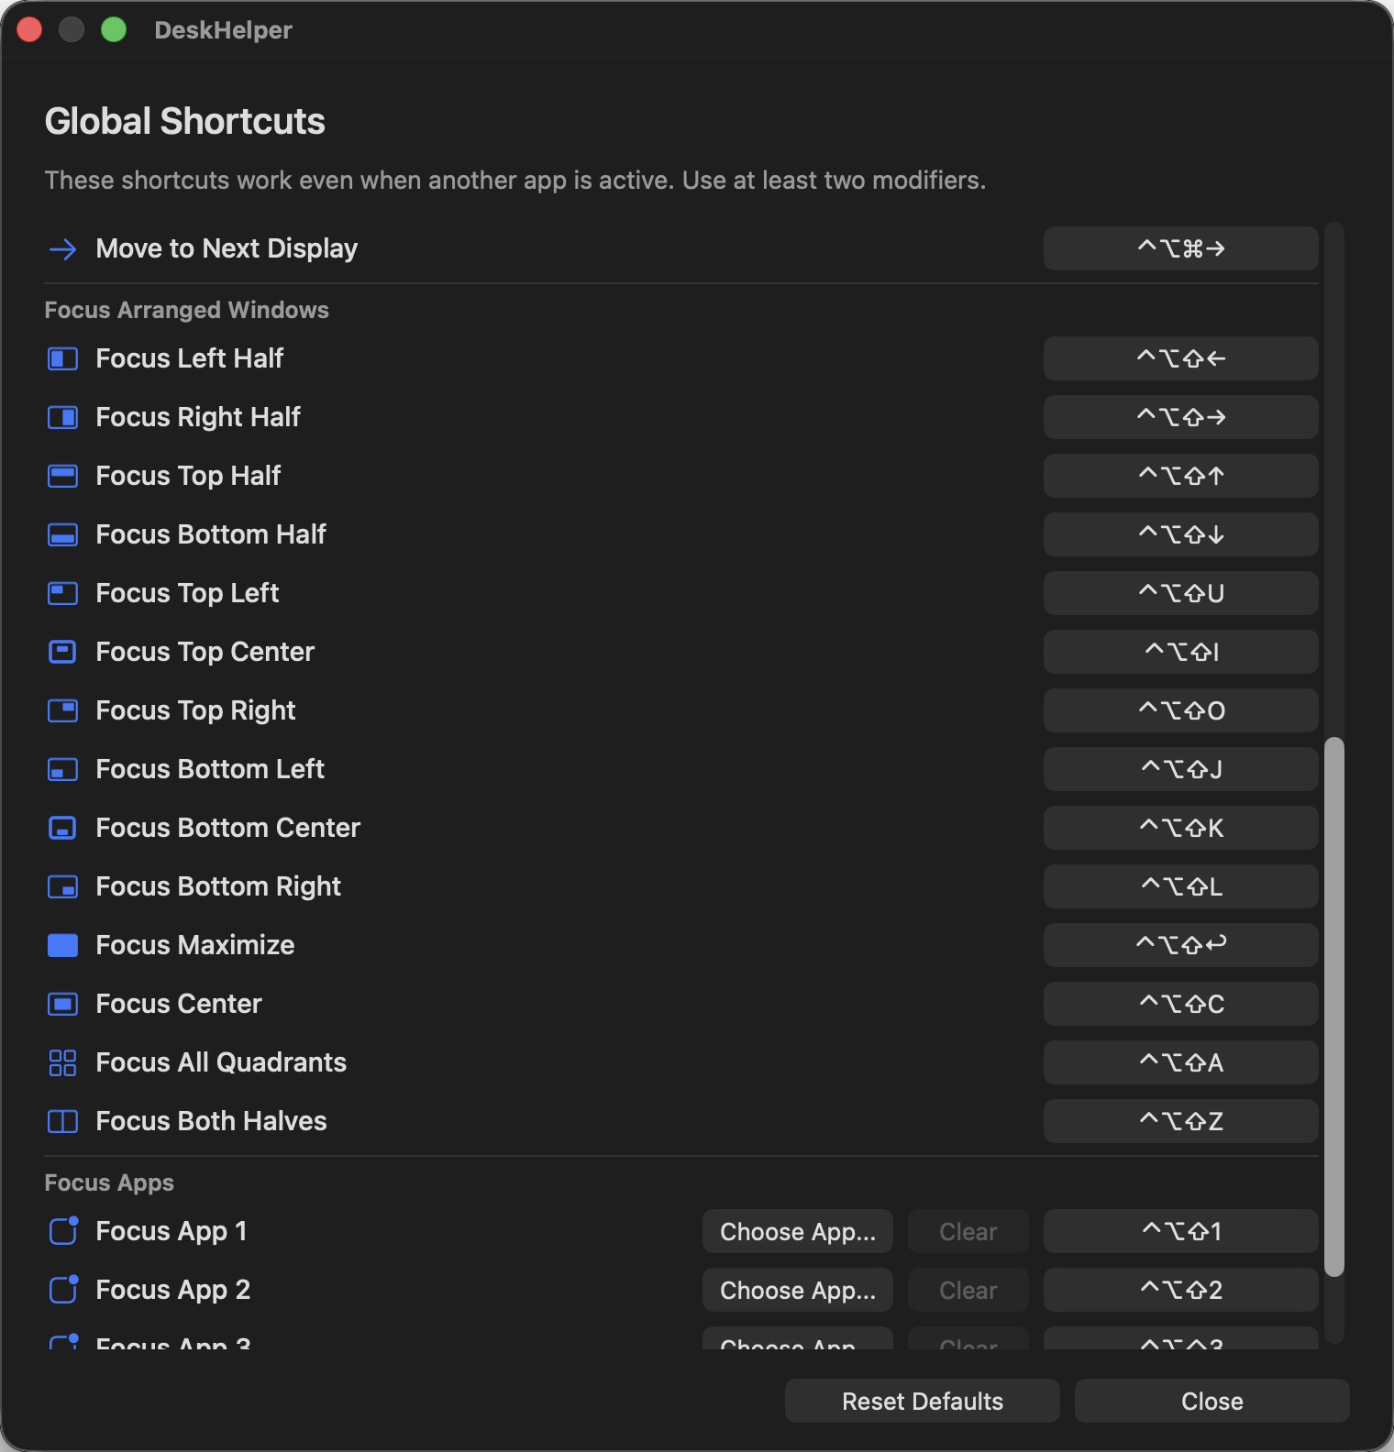This screenshot has height=1452, width=1394.
Task: Edit the Focus Left Half shortcut field
Action: pyautogui.click(x=1181, y=358)
